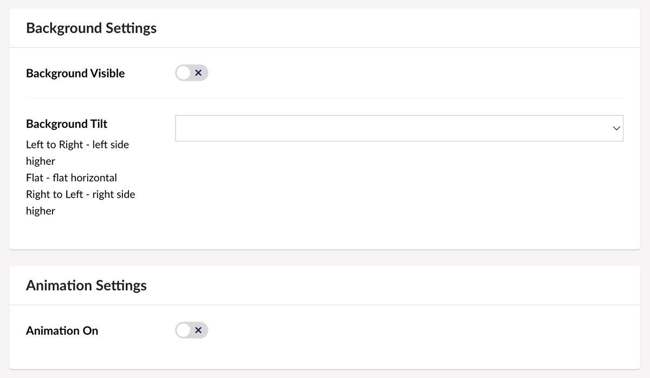Click the Background Tilt label
Viewport: 650px width, 378px height.
(x=67, y=124)
